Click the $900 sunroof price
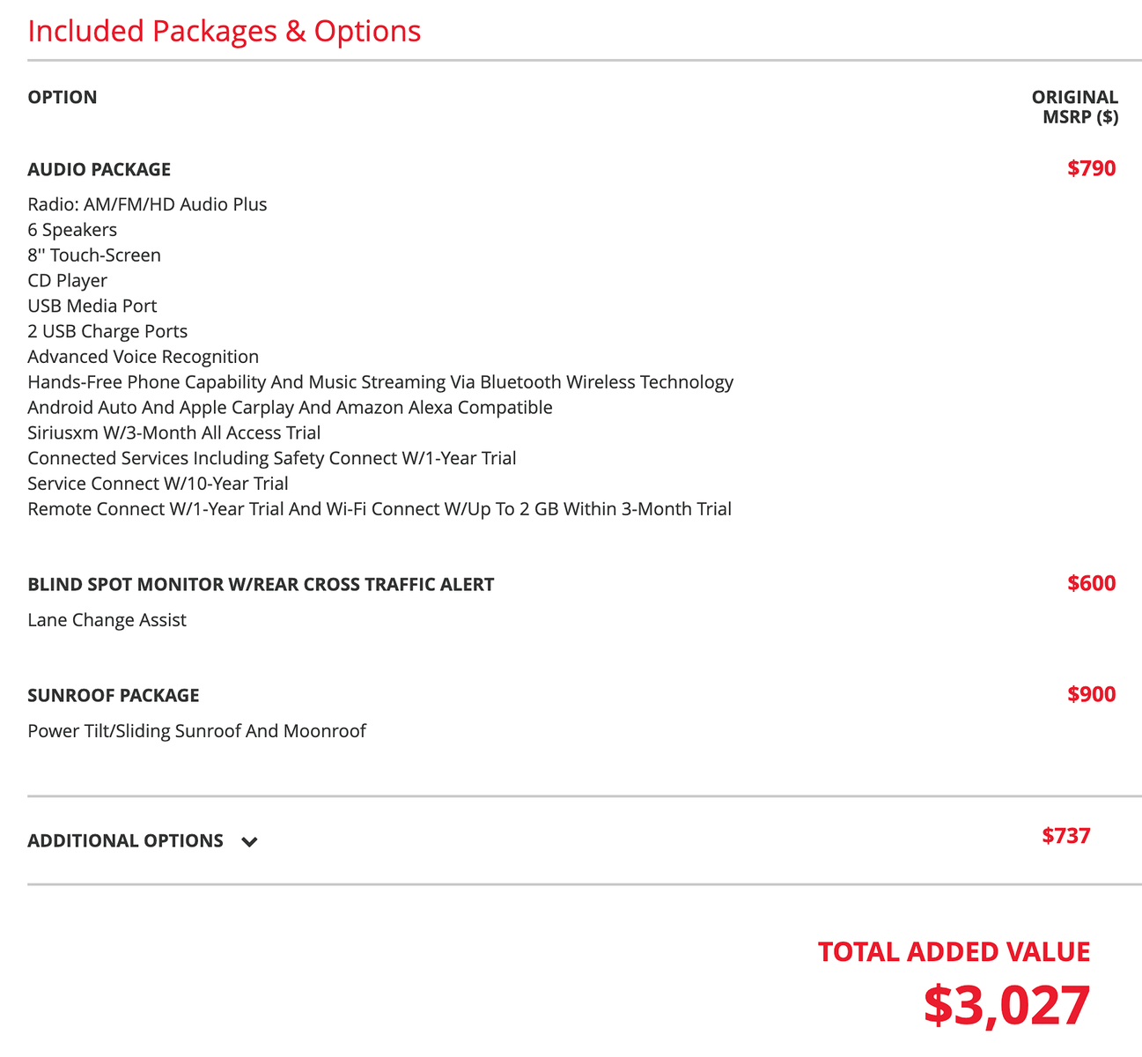 [1092, 694]
